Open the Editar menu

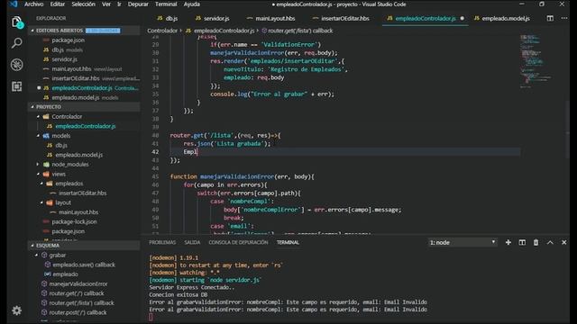(x=58, y=4)
